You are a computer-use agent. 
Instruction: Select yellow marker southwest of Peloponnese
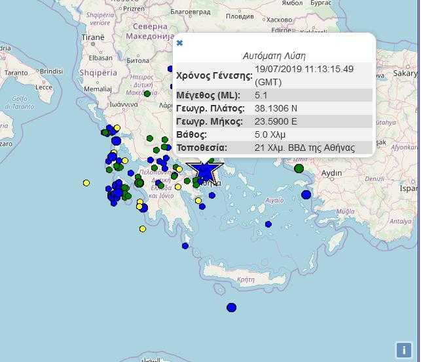pos(143,229)
